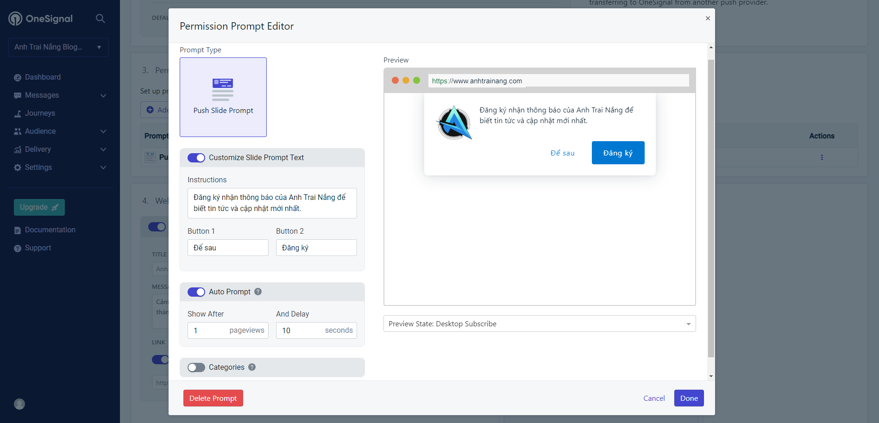Open the app selector Anh Trai Nắng Blog
The image size is (879, 423).
58,47
